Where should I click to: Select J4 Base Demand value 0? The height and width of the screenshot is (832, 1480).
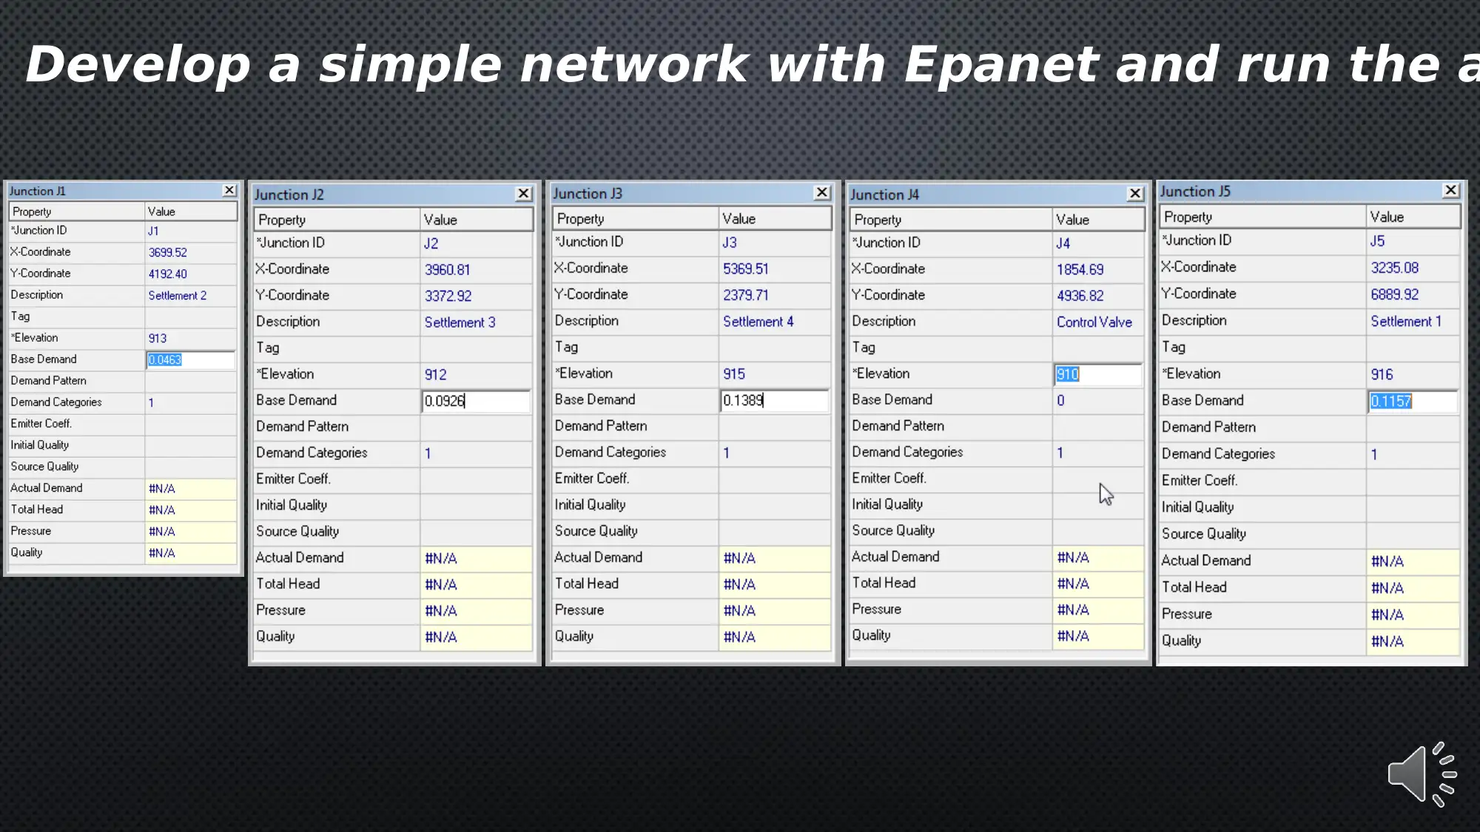(x=1060, y=401)
